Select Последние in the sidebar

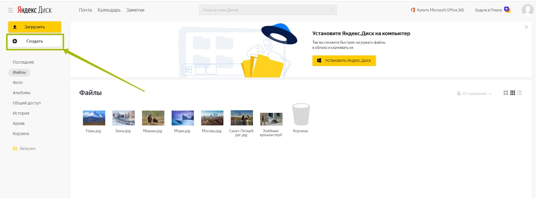[x=23, y=62]
